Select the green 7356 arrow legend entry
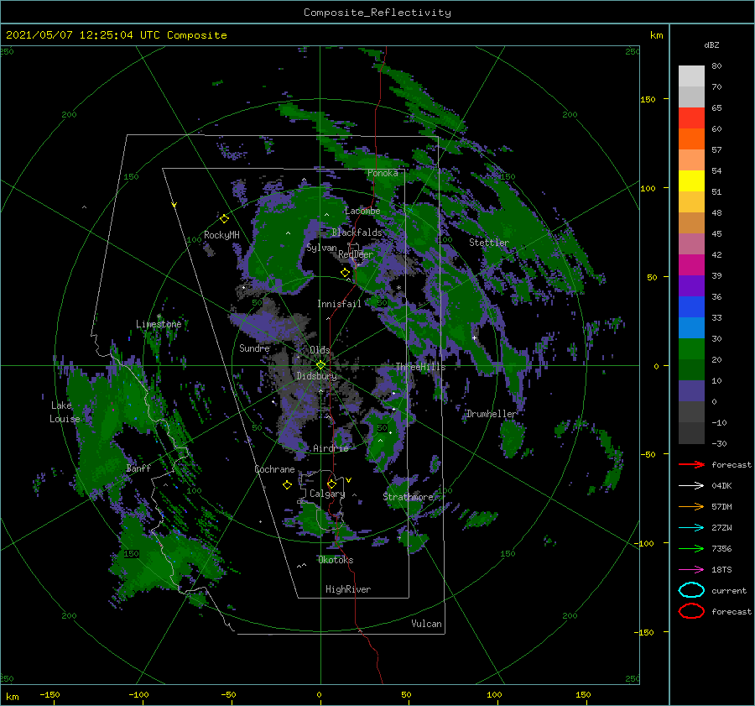Viewport: 755px width, 706px height. tap(691, 548)
